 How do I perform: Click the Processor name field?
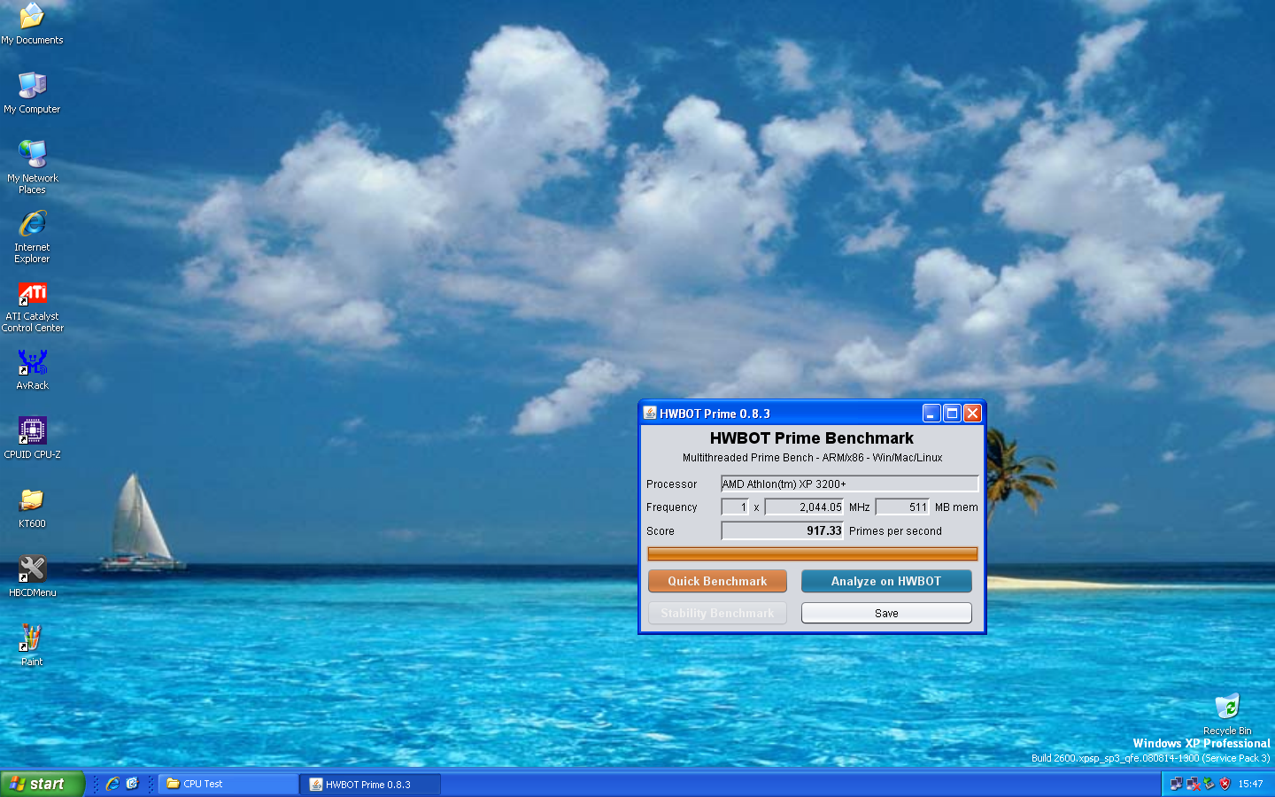[x=849, y=484]
